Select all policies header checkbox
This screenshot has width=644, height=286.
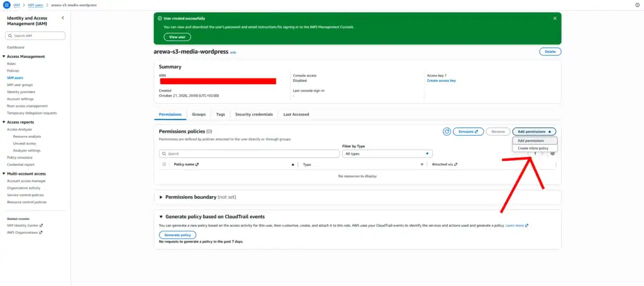[x=164, y=164]
